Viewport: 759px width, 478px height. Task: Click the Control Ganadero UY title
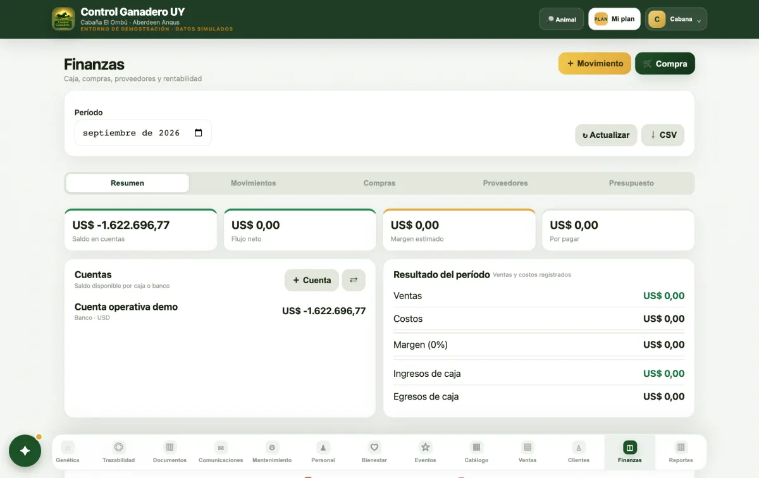133,12
